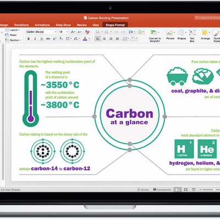This screenshot has height=220, width=220.
Task: Open the change case dropdown
Action: click(x=76, y=38)
